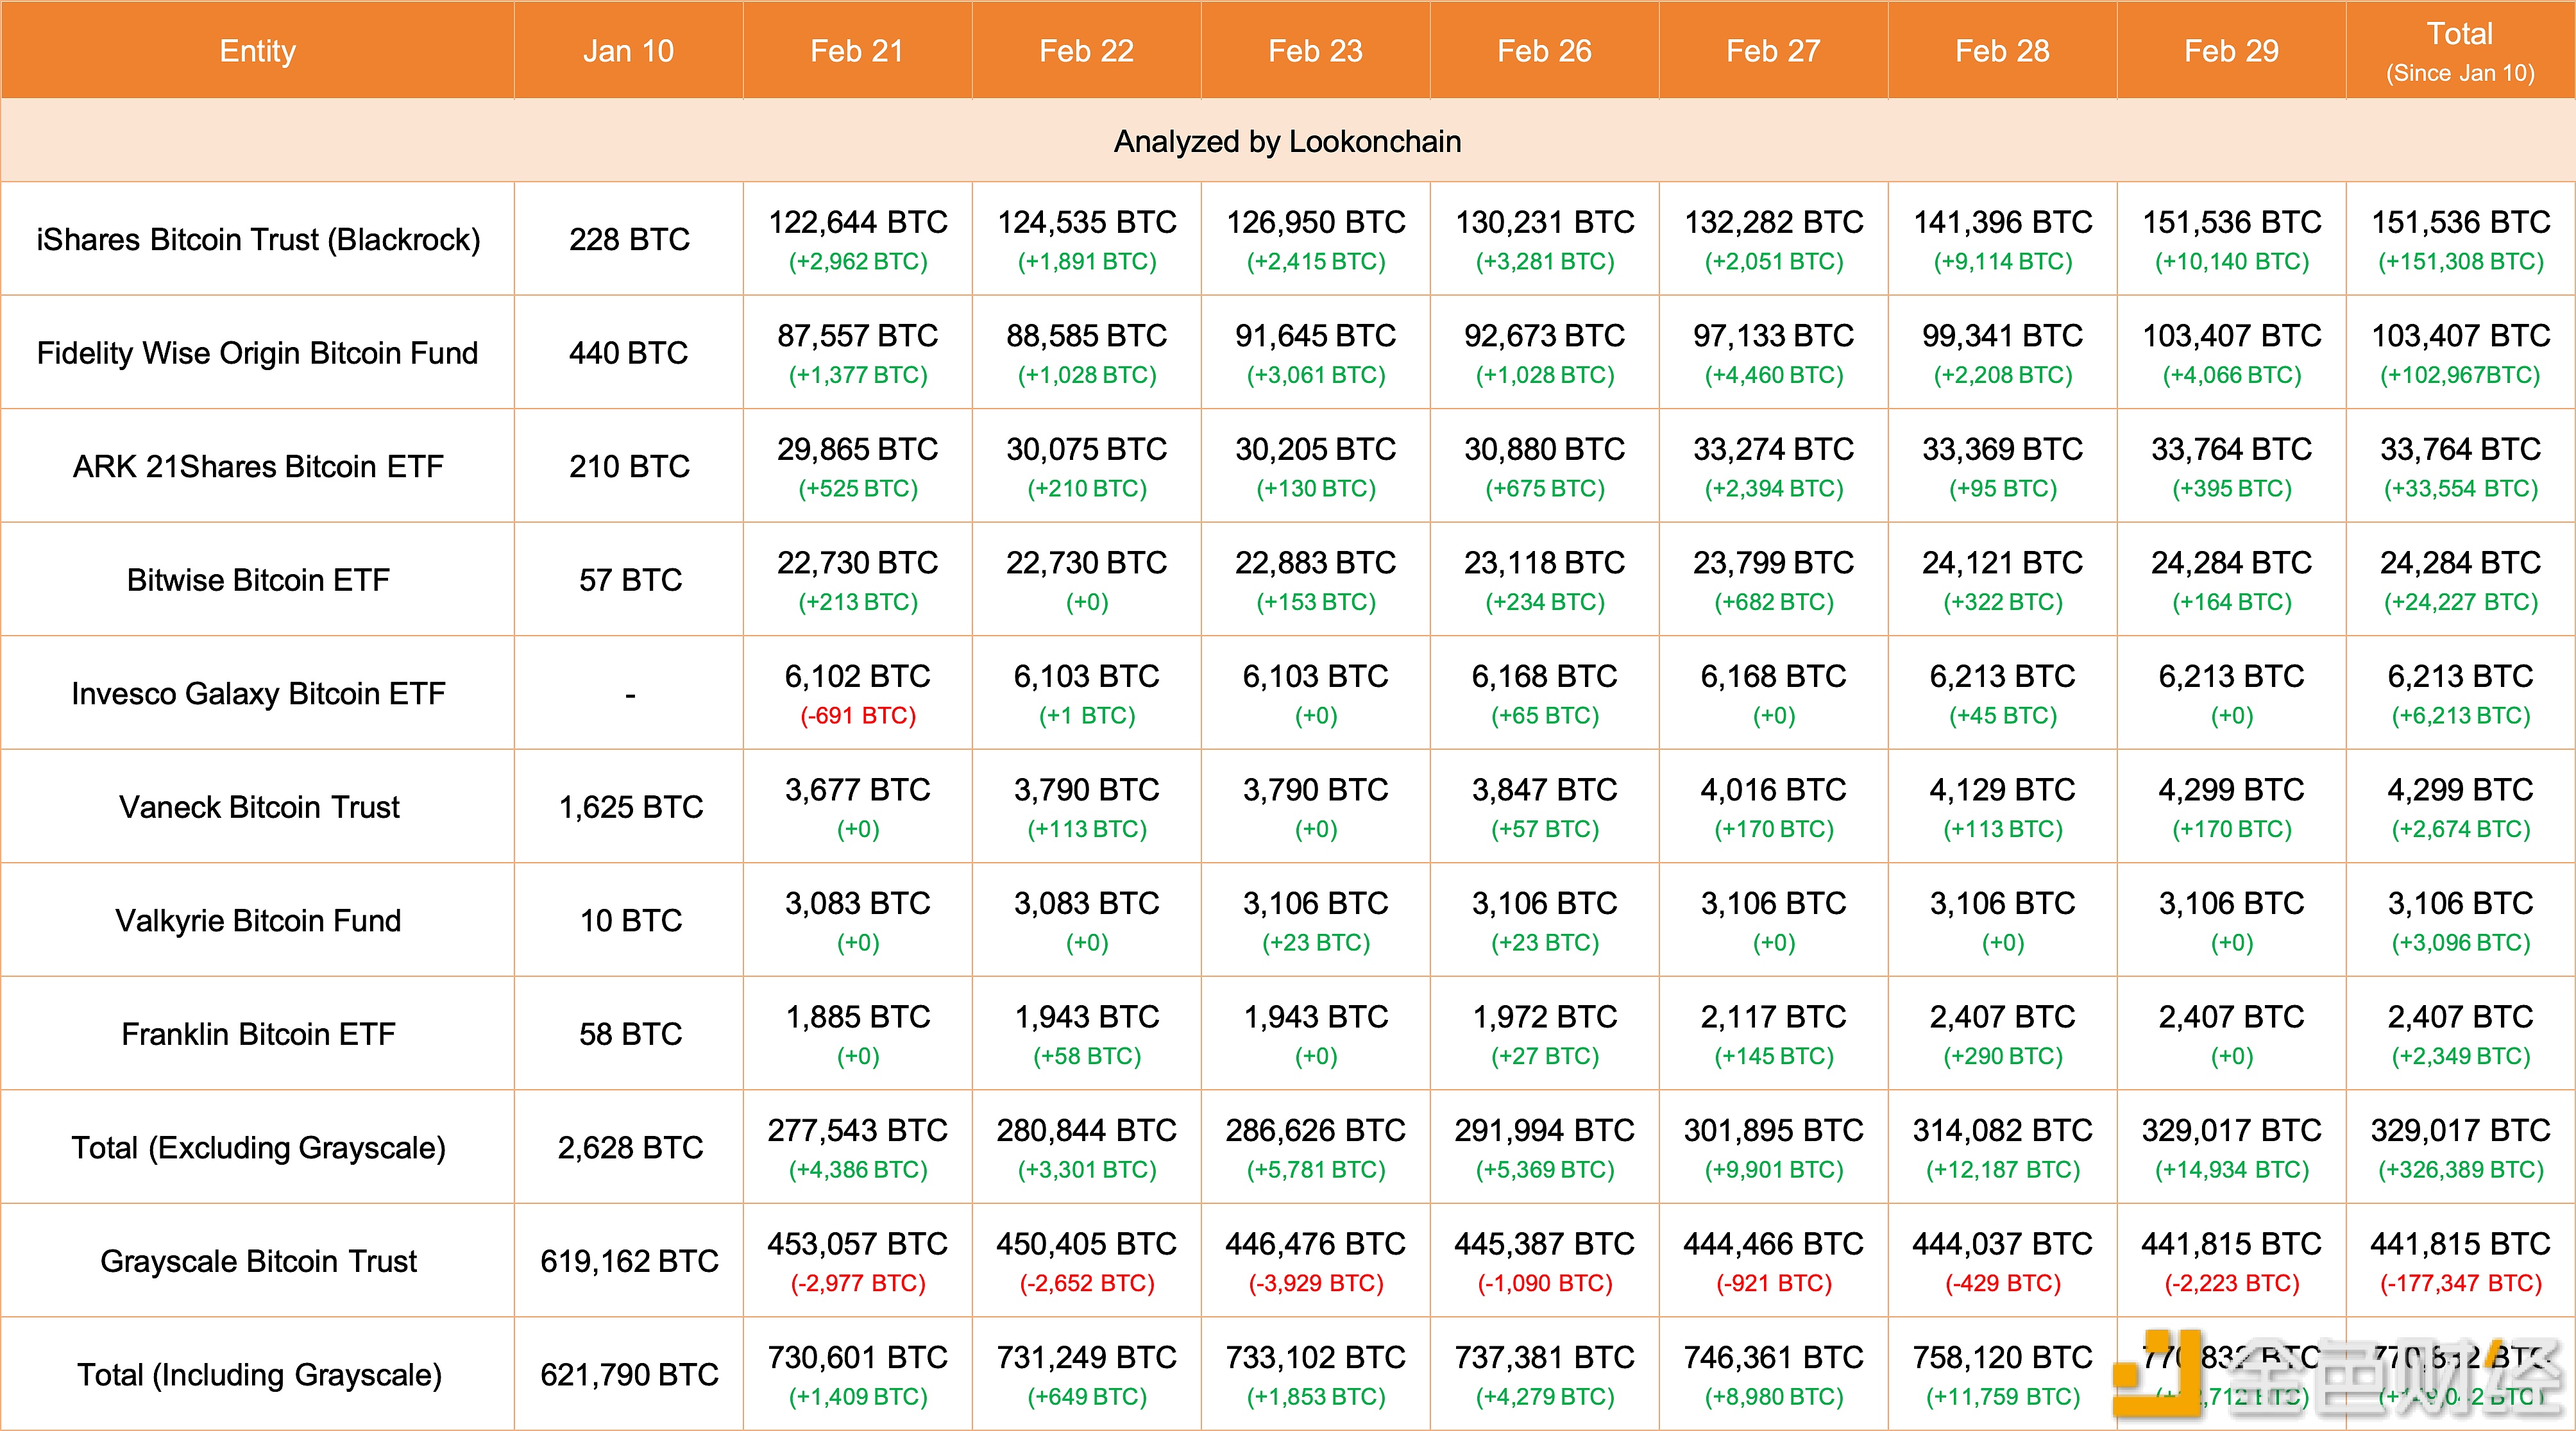Select the (-691 BTC) red change value

(x=858, y=715)
